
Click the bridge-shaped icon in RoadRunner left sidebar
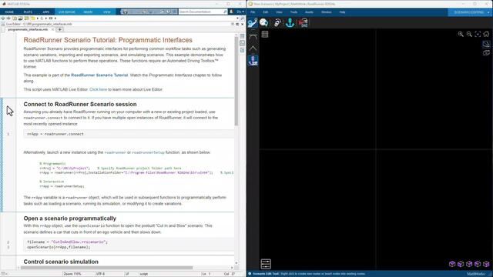(253, 36)
